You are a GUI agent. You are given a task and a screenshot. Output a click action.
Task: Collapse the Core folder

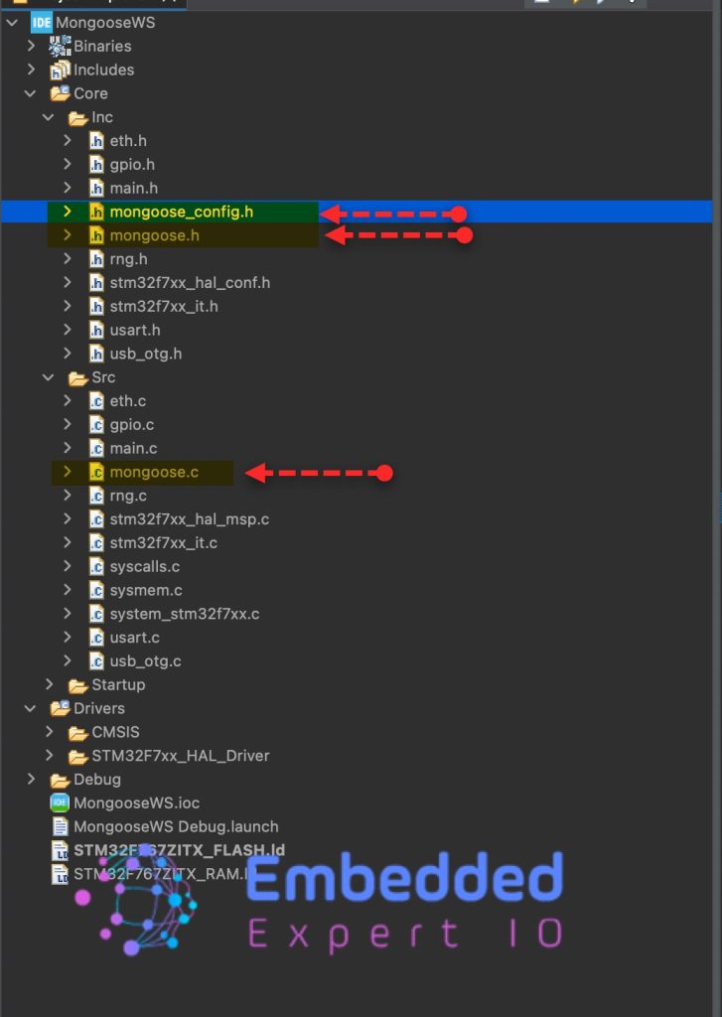point(31,93)
